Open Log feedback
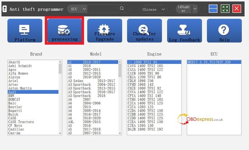249x150 pixels. (185, 31)
